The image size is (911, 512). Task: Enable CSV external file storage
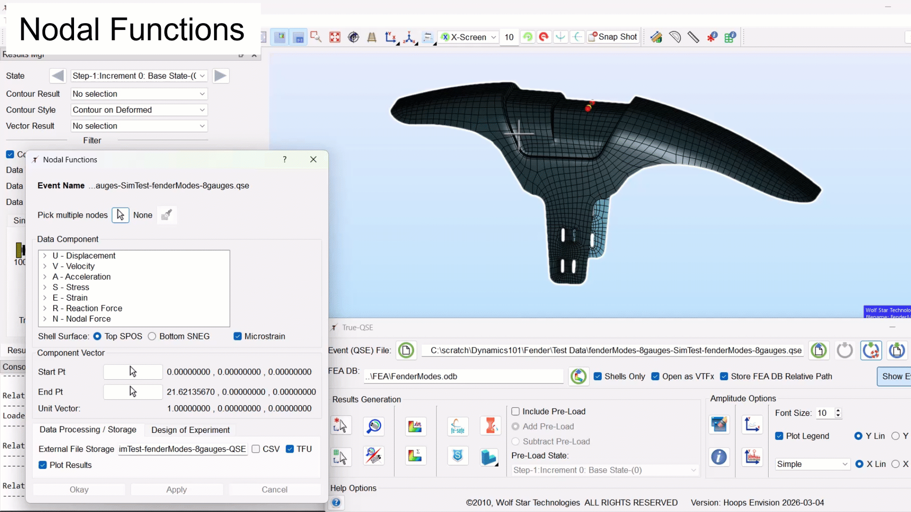pos(256,449)
